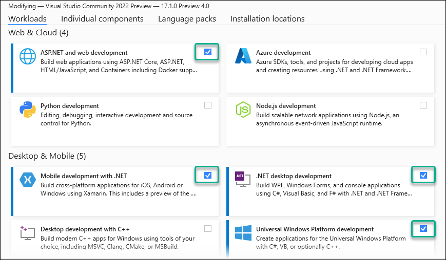Switch to the Individual components tab
Screen dimensions: 446x260
click(x=102, y=19)
